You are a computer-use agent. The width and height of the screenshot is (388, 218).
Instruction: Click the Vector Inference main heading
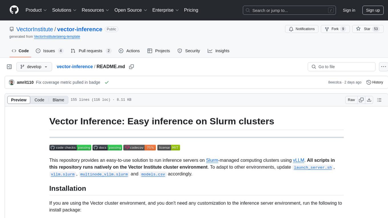click(x=162, y=121)
